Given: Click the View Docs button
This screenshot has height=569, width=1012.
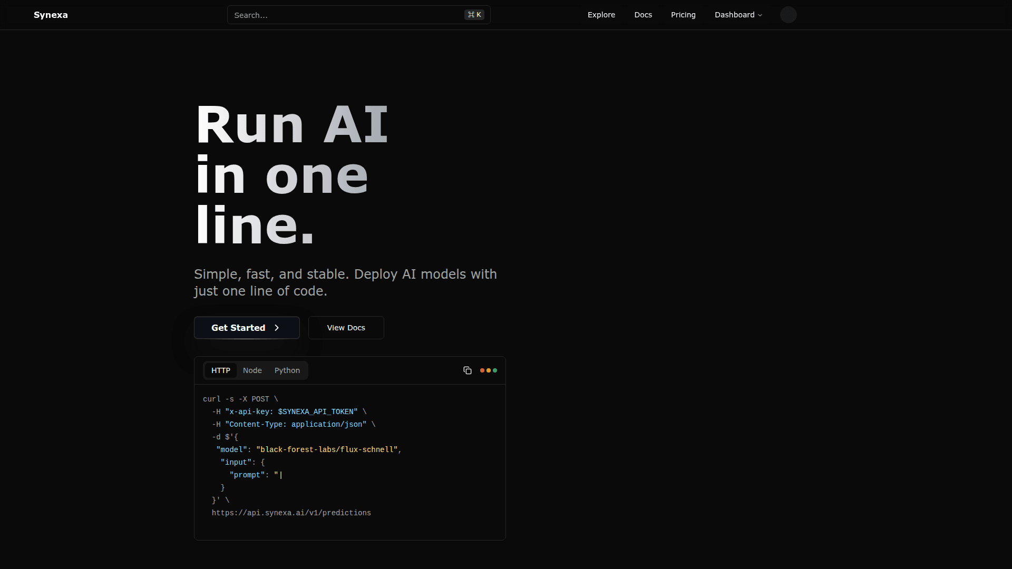Looking at the screenshot, I should (x=346, y=328).
